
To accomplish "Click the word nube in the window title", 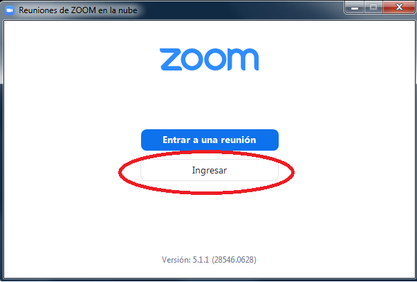I will [128, 10].
